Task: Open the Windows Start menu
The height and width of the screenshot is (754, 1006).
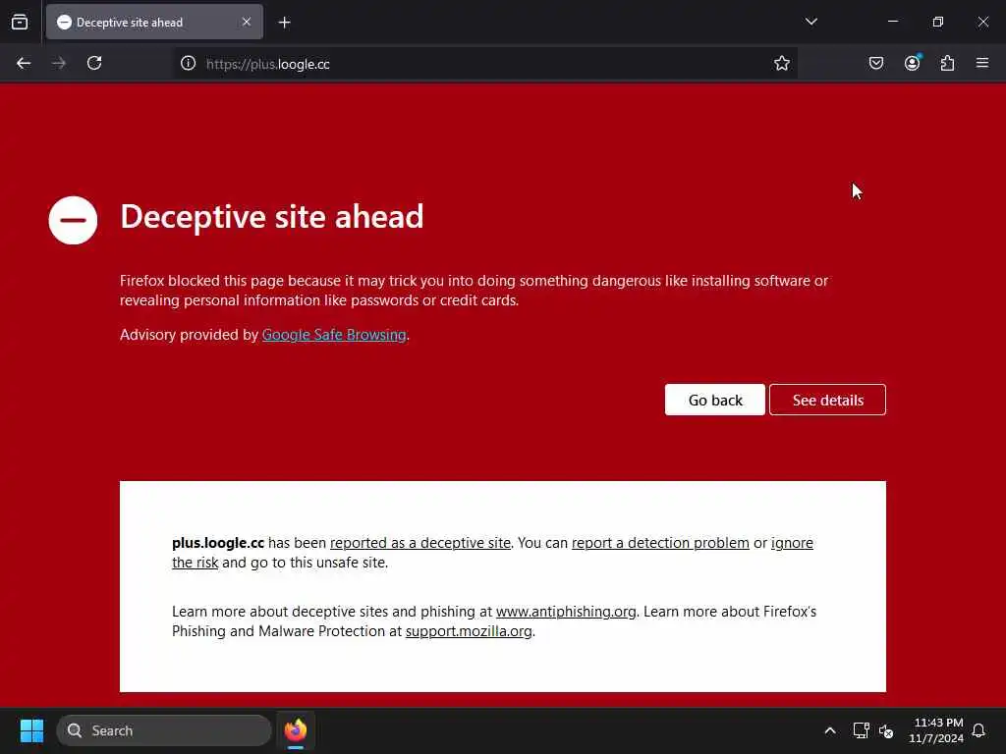Action: pyautogui.click(x=31, y=730)
